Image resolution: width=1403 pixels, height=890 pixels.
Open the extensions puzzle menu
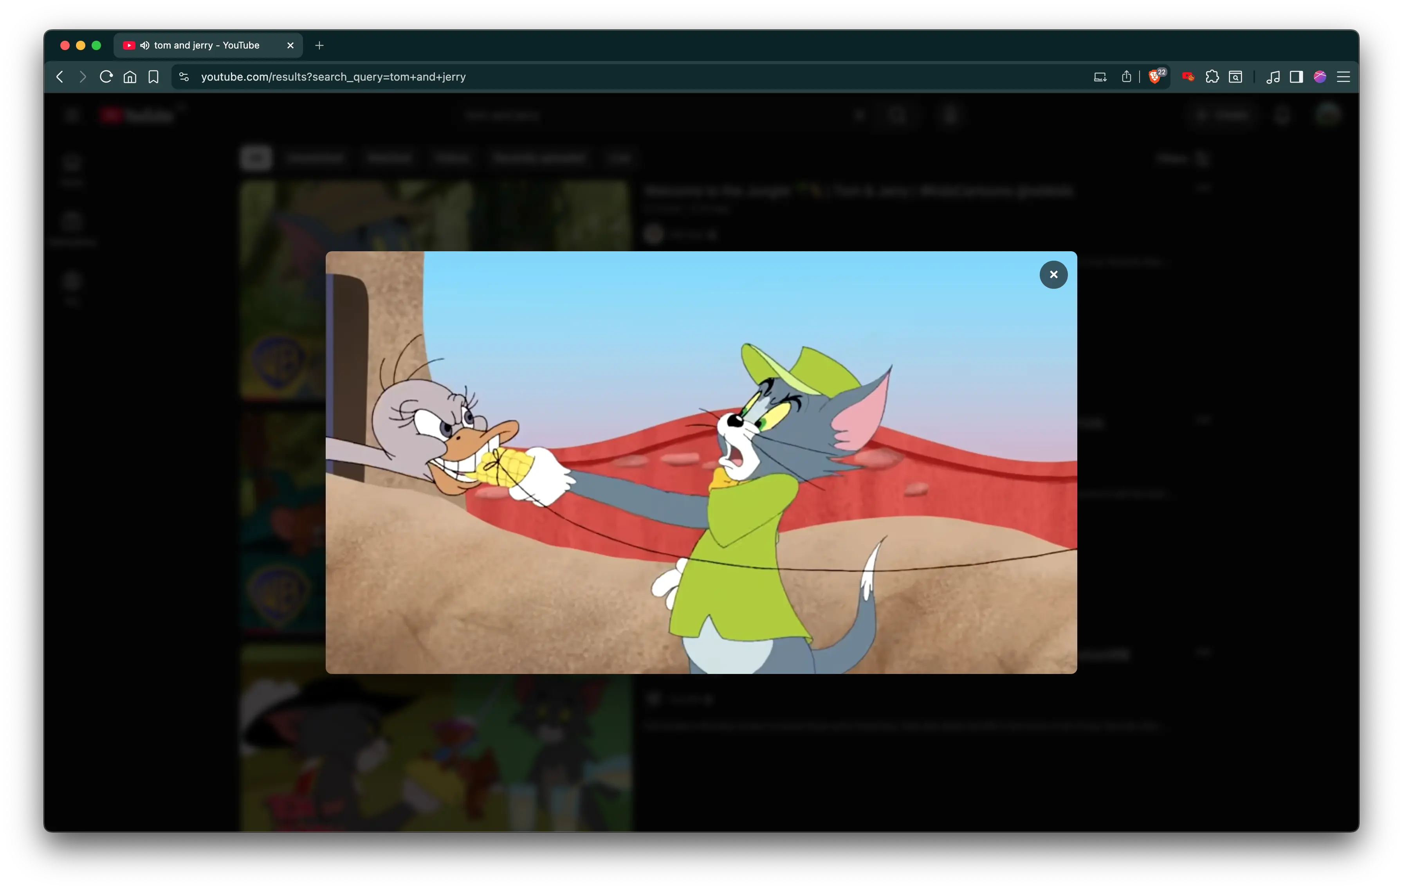1212,77
